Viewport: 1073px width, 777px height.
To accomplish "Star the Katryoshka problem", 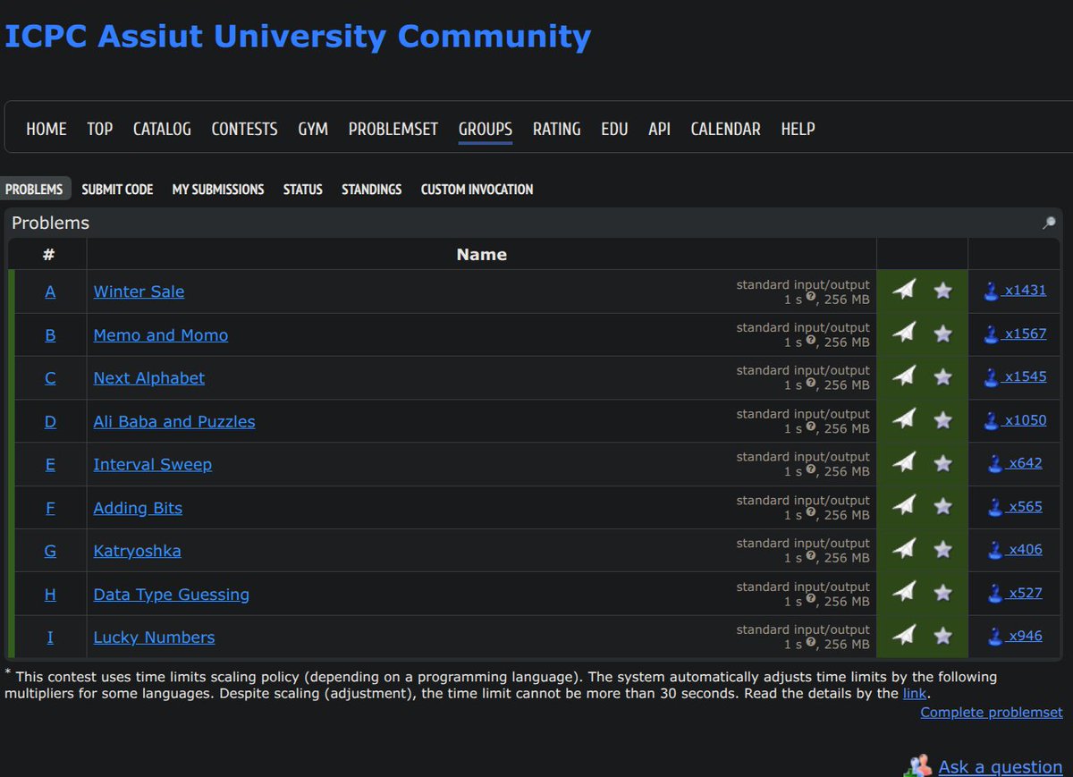I will point(942,550).
